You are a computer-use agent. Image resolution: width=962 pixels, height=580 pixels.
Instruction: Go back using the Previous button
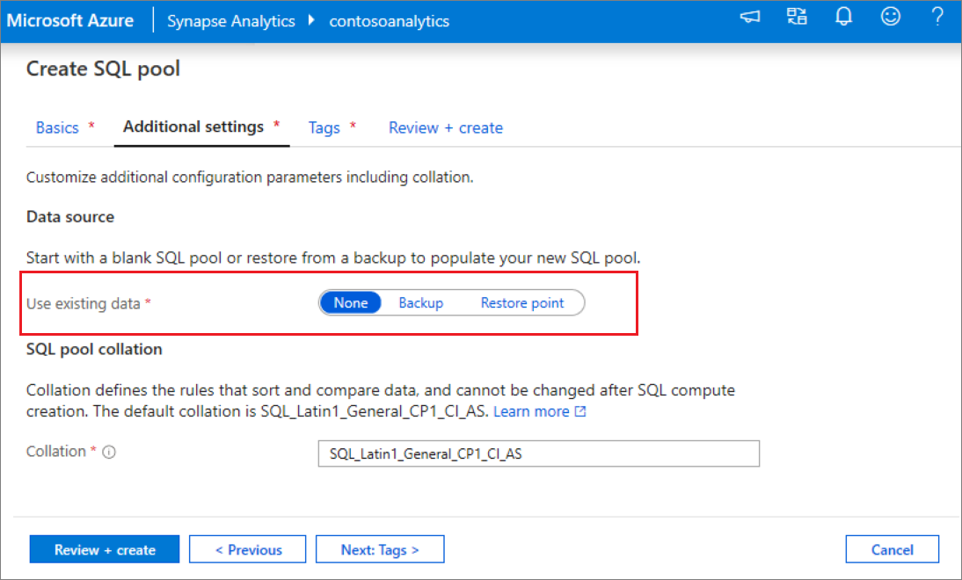click(x=247, y=548)
